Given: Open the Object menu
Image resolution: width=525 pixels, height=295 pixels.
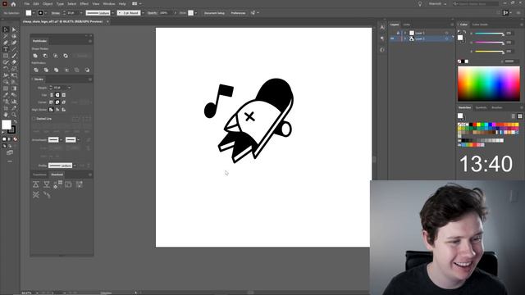Looking at the screenshot, I should (x=48, y=4).
